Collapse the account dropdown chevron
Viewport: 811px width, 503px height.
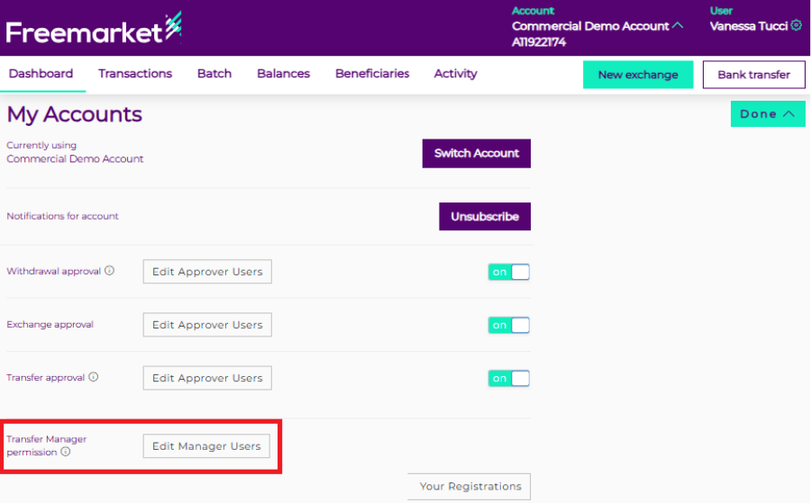click(678, 26)
